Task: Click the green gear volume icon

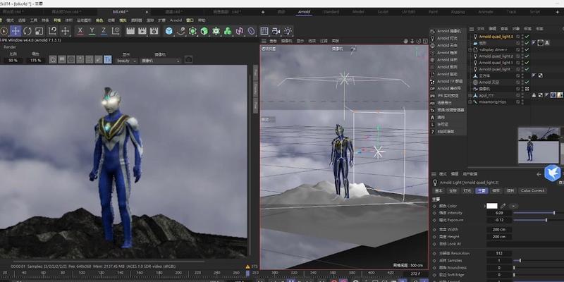Action: tap(216, 31)
